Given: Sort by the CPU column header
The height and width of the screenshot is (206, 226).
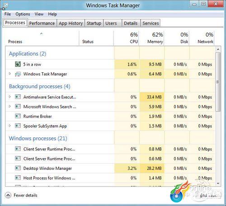Looking at the screenshot, I should point(126,38).
